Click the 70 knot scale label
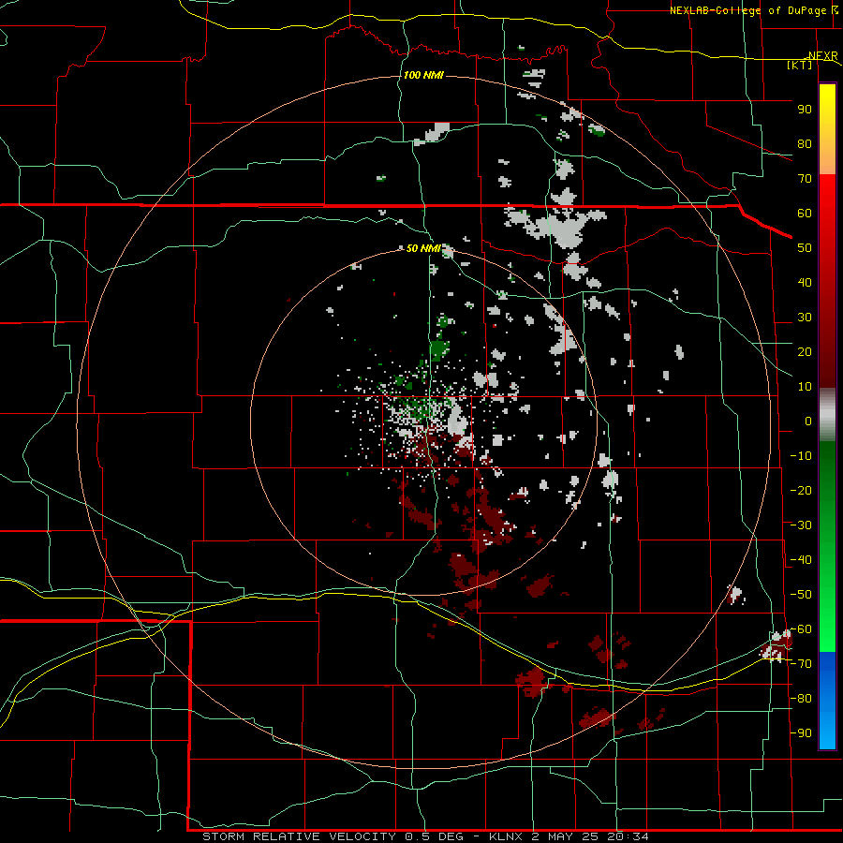The image size is (843, 843). tap(805, 179)
